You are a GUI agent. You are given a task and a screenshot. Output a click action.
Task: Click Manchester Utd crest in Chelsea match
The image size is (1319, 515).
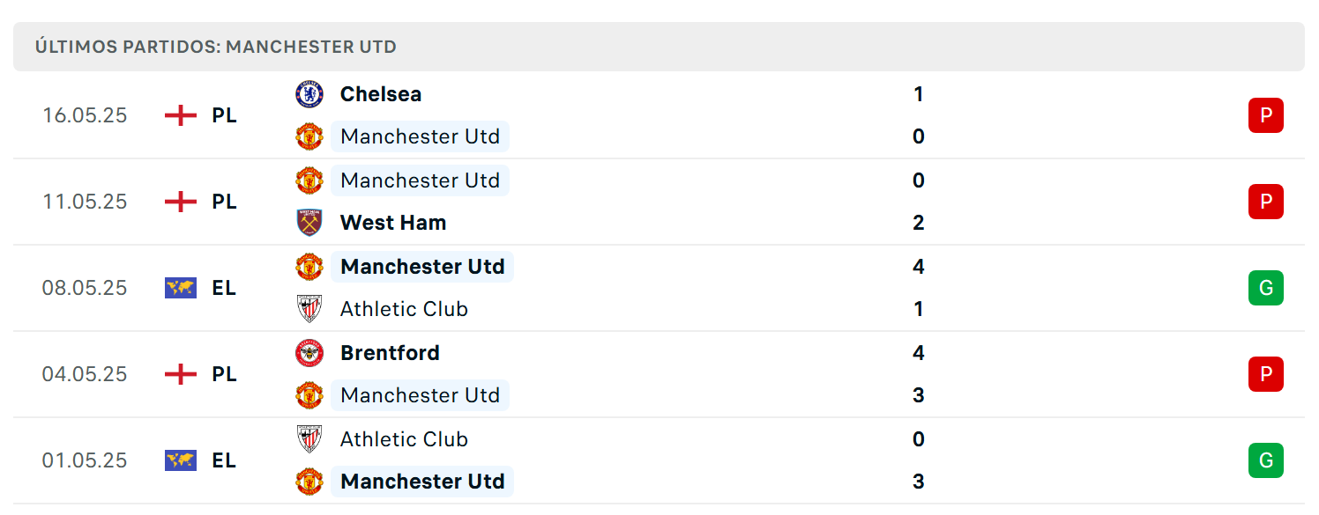309,136
